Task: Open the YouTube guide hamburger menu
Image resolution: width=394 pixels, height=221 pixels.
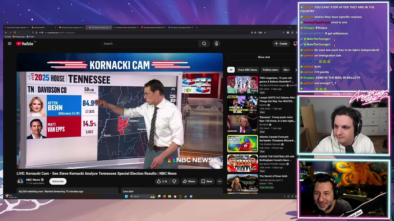Action: pos(10,44)
